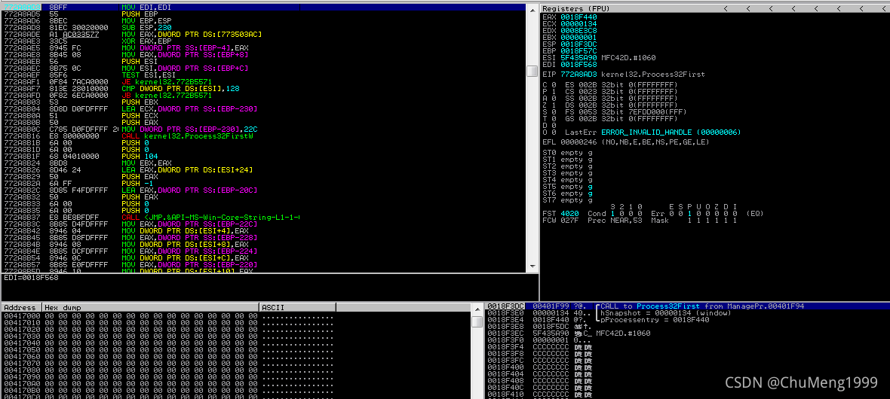Click the EAX register value 0018F440

click(578, 17)
